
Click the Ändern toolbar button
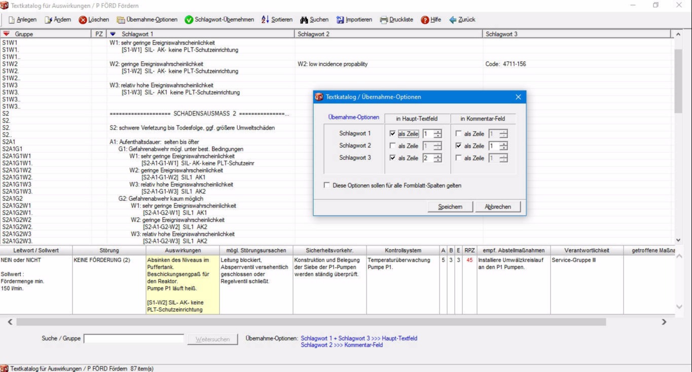[x=58, y=20]
